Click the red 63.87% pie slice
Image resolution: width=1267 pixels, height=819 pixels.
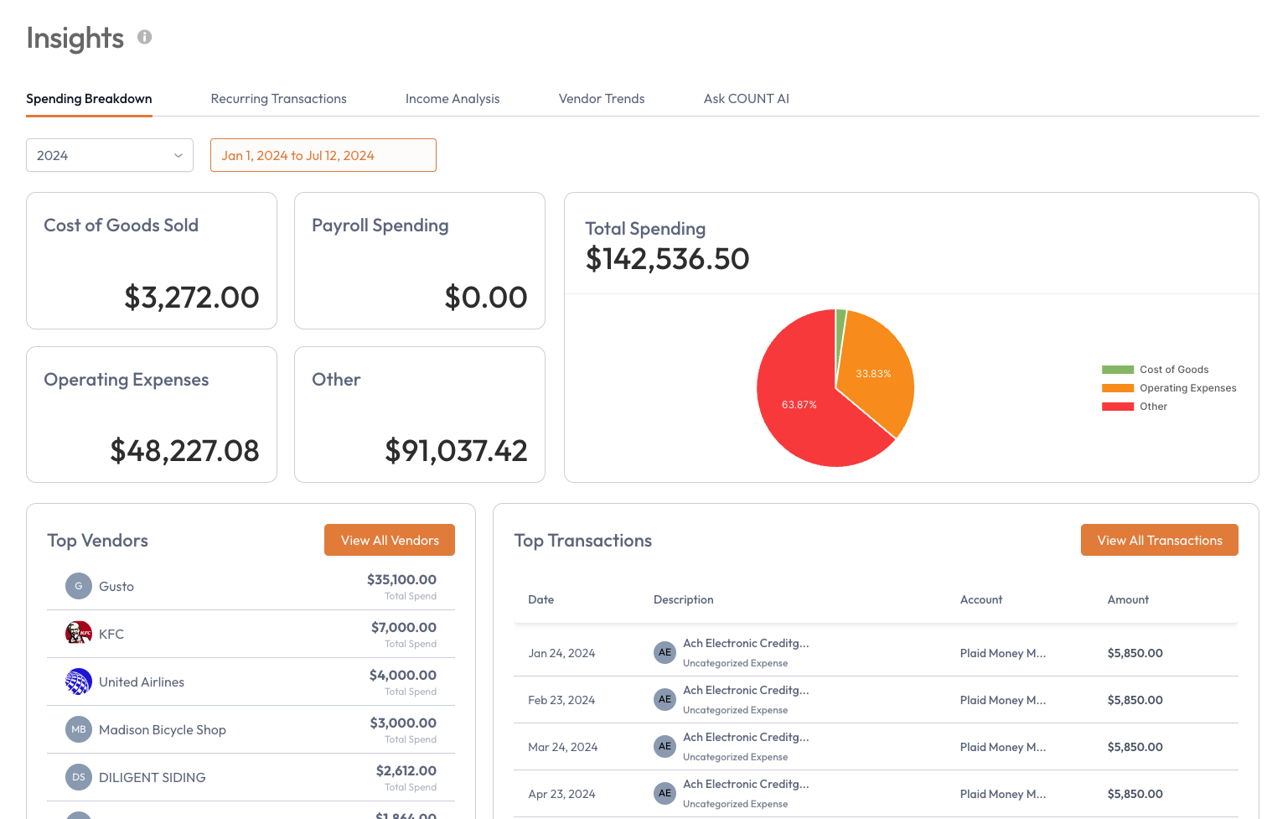coord(800,404)
